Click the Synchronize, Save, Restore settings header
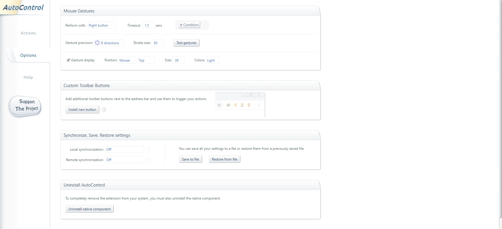The height and width of the screenshot is (229, 502). click(x=190, y=135)
